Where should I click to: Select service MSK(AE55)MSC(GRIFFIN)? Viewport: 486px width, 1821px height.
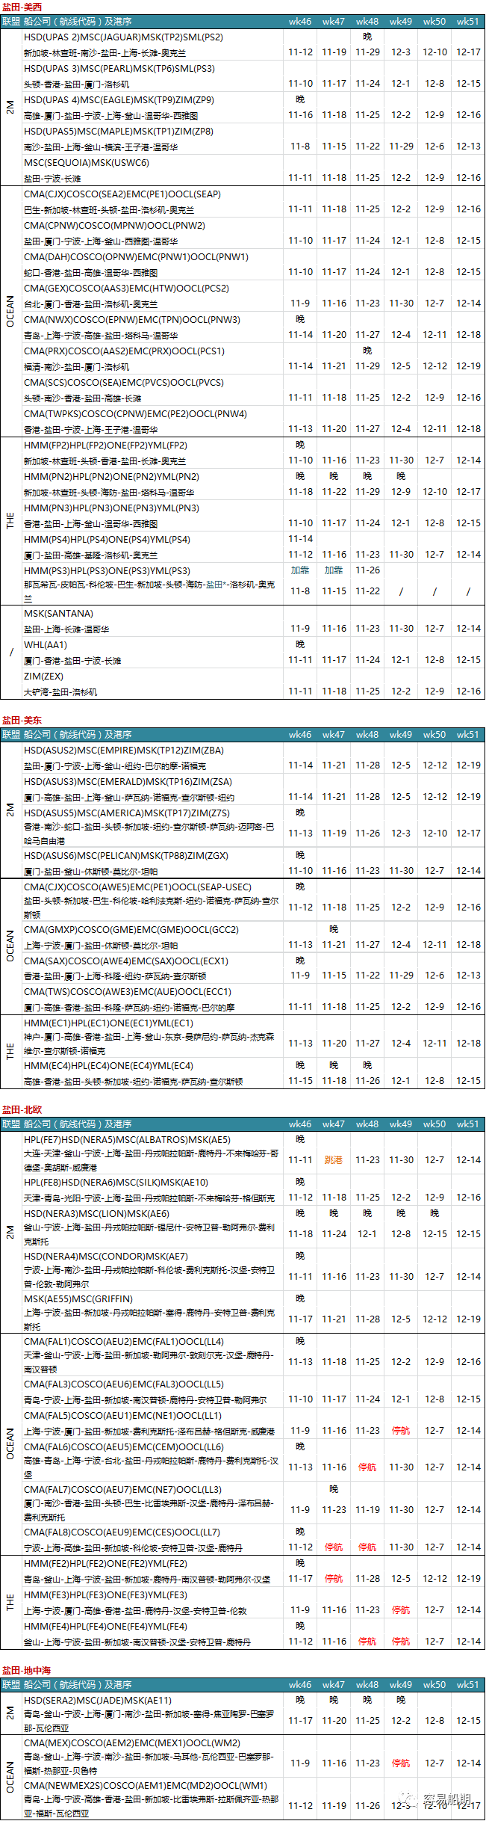pyautogui.click(x=78, y=1299)
